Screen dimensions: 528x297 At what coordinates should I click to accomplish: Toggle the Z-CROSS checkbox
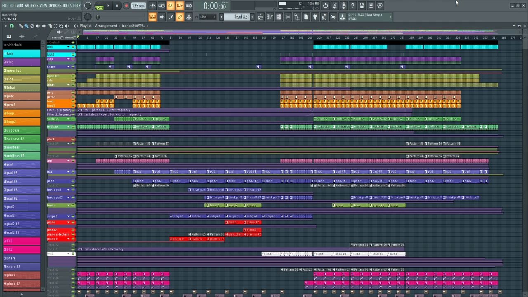(61, 38)
